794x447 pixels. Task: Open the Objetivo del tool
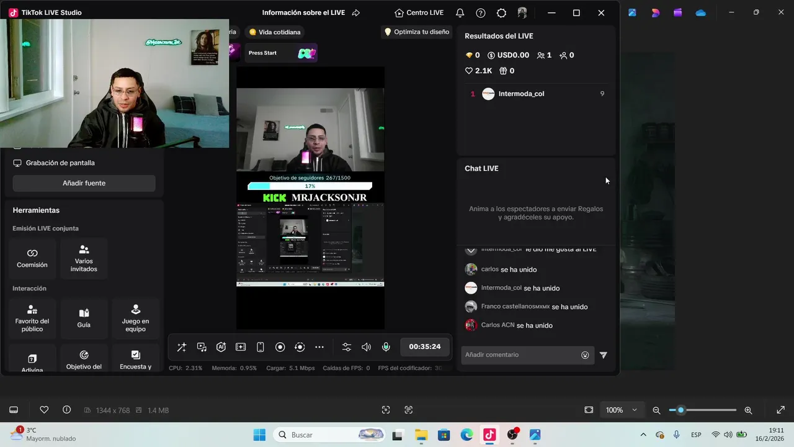click(x=84, y=359)
